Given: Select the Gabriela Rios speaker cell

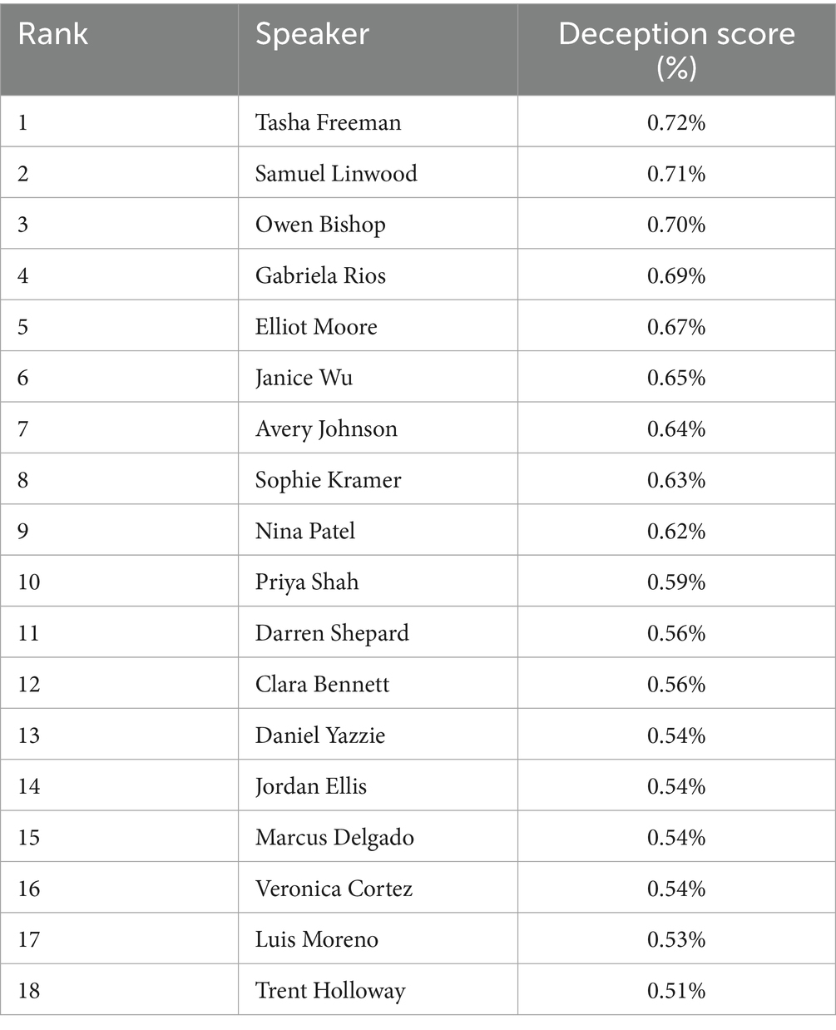Looking at the screenshot, I should click(320, 275).
